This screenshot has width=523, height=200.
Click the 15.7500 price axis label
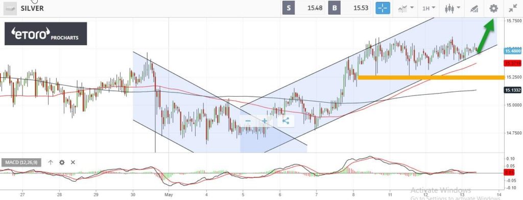pos(514,20)
